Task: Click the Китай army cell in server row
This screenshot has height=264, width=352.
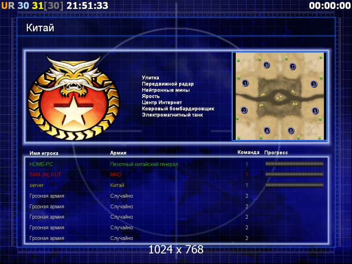Action: (117, 185)
